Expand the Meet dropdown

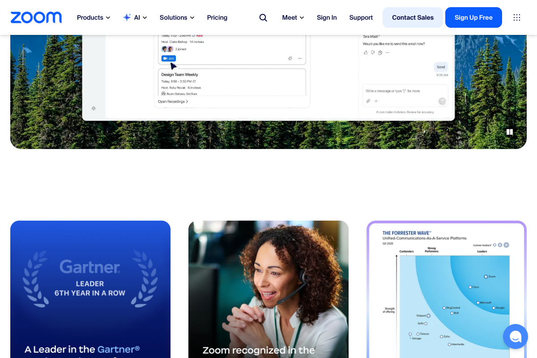coord(293,17)
